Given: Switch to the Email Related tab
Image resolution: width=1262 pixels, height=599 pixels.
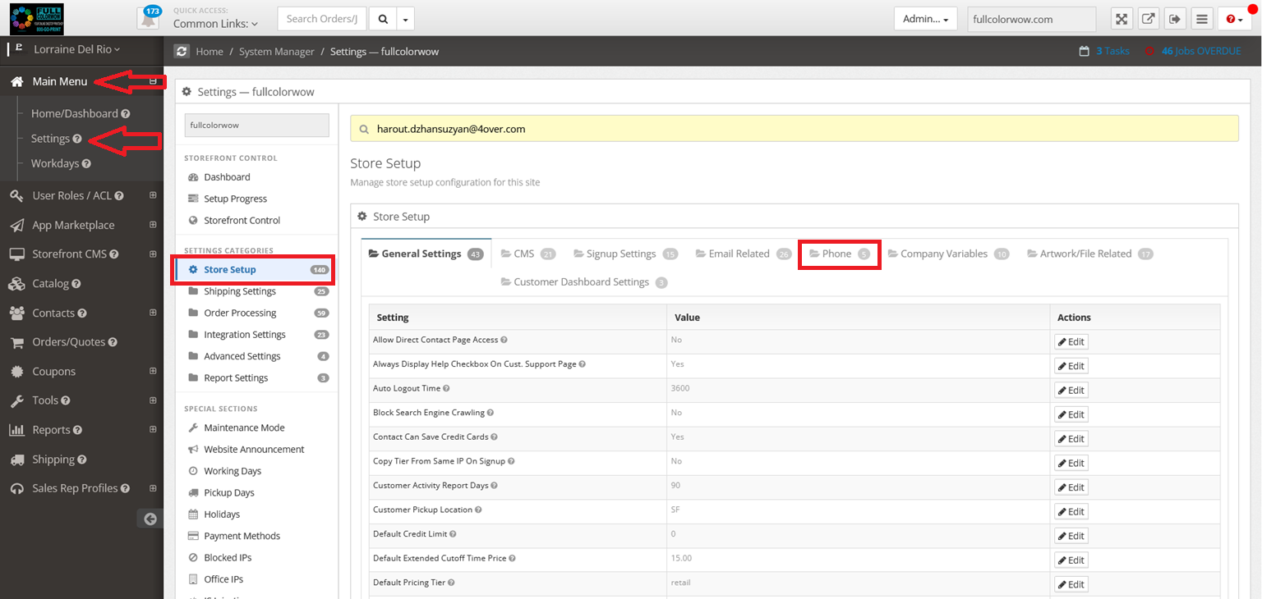Looking at the screenshot, I should pos(744,254).
